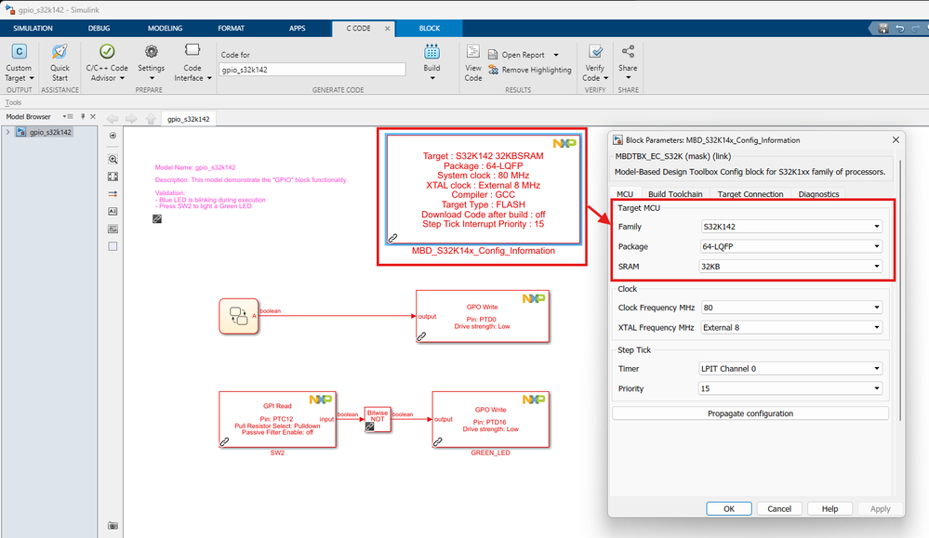Select the MCU tab in dialog
Viewport: 929px width, 538px height.
[625, 194]
